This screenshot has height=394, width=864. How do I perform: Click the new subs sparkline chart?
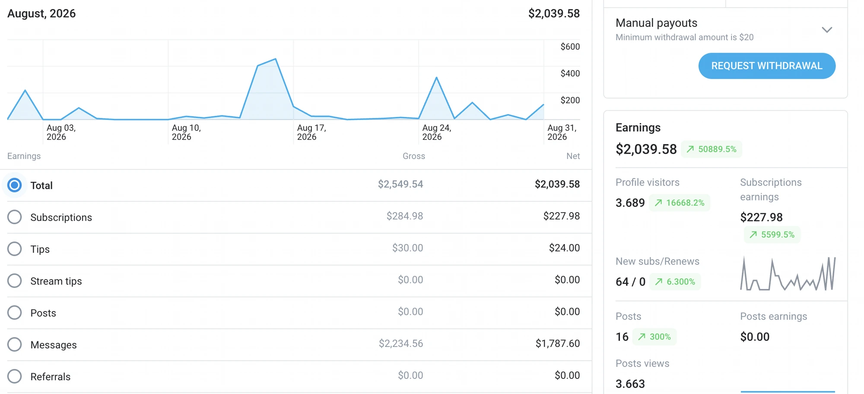pos(788,273)
